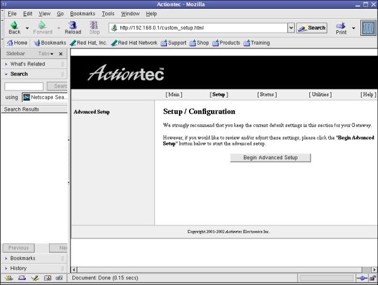378x285 pixels.
Task: Open the URL bar history dropdown
Action: [x=291, y=28]
